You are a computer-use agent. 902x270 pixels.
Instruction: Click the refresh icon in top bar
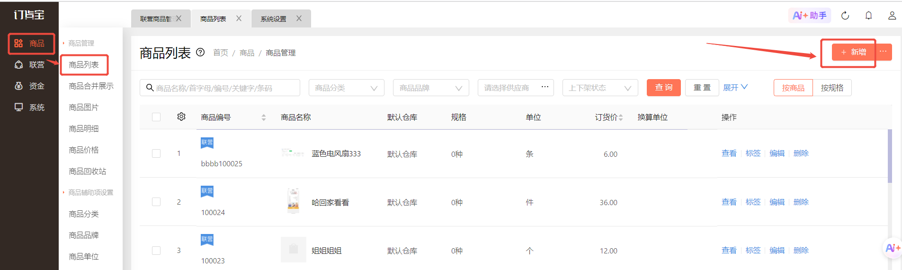coord(845,16)
